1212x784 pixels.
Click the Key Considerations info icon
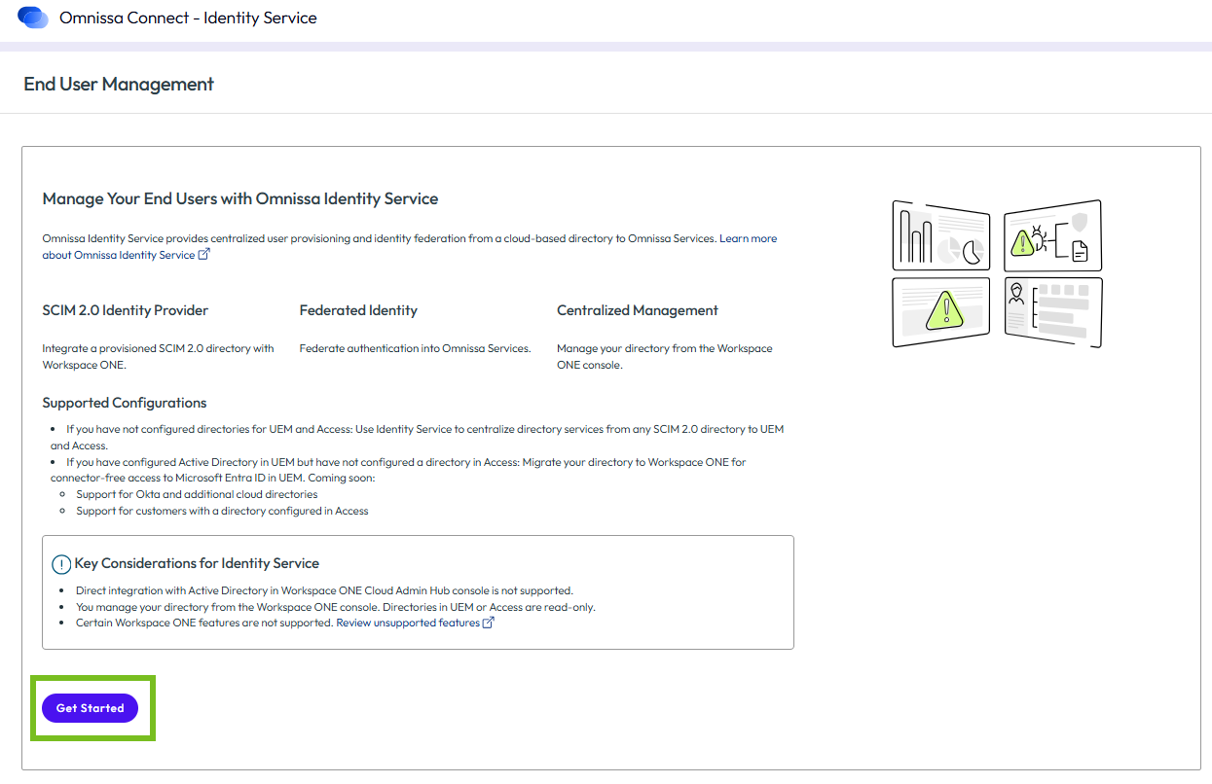pyautogui.click(x=61, y=564)
